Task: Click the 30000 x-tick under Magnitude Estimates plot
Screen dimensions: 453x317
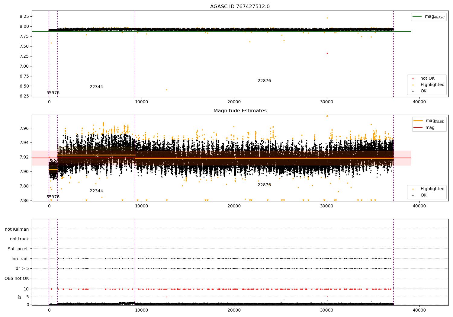Action: pyautogui.click(x=327, y=206)
